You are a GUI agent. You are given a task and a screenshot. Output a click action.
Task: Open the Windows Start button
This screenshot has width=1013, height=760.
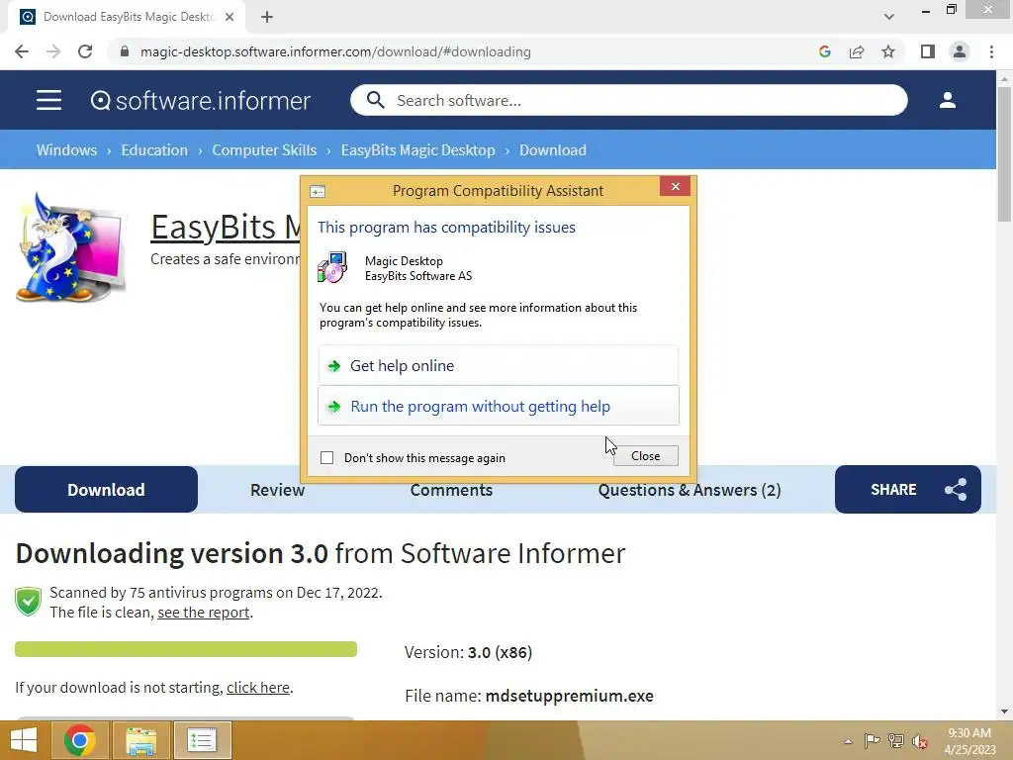click(x=24, y=740)
